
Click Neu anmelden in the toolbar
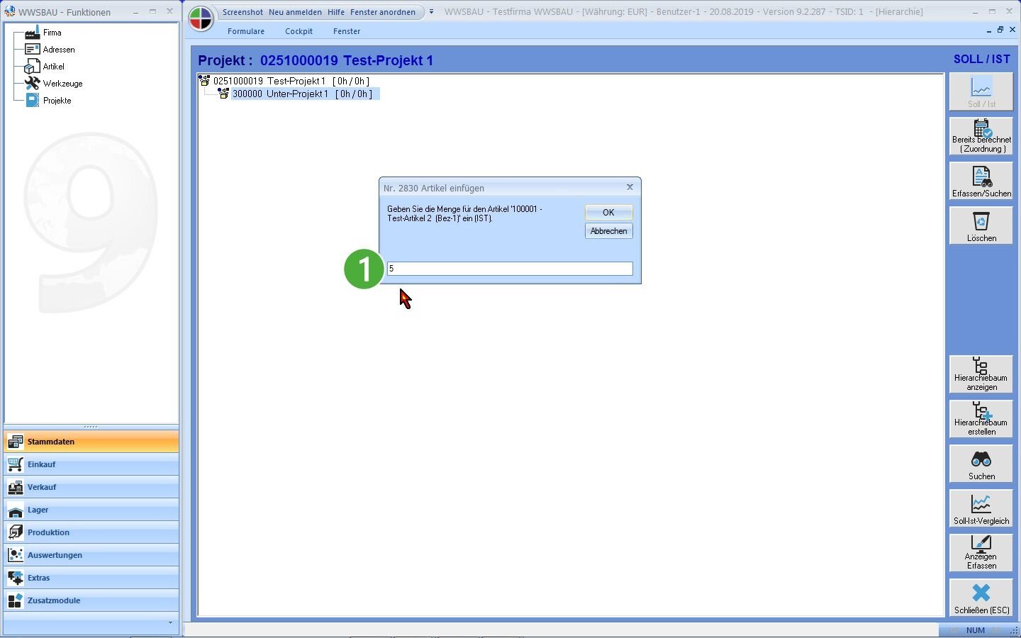295,12
